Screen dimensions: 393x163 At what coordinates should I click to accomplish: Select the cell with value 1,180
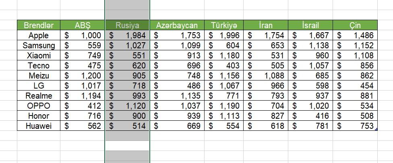pyautogui.click(x=224, y=55)
